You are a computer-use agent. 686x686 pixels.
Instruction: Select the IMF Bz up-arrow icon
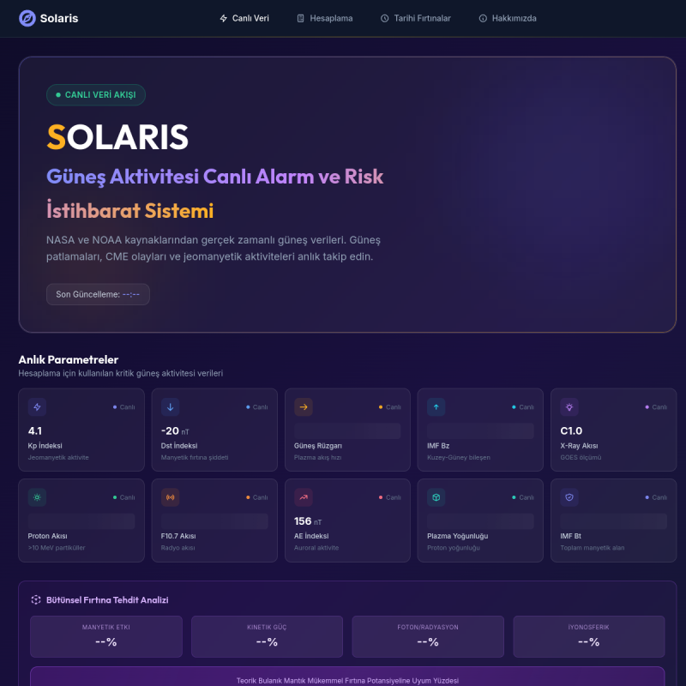pos(435,406)
